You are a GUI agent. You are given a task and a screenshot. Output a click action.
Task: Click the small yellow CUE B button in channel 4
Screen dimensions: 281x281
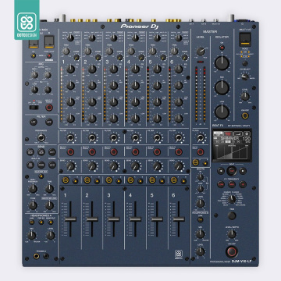coord(140,181)
